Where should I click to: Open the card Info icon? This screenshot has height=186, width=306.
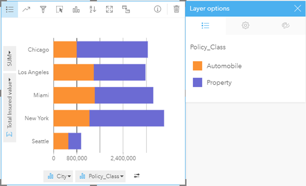[158, 9]
